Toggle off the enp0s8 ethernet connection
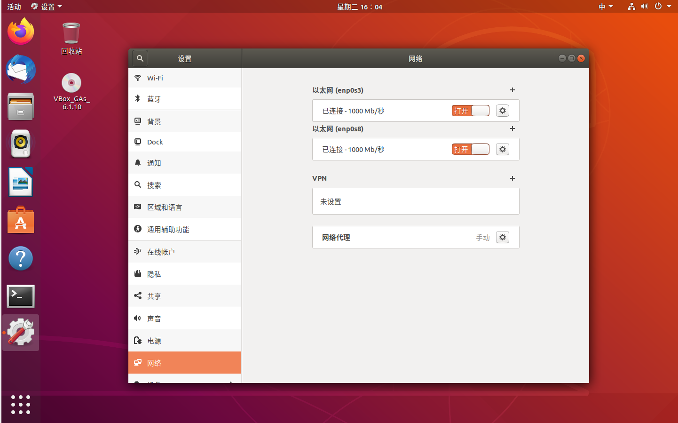Viewport: 678px width, 423px height. click(470, 149)
